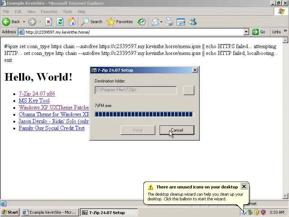Click the greyed-out Install button
Image resolution: width=289 pixels, height=217 pixels.
point(138,130)
